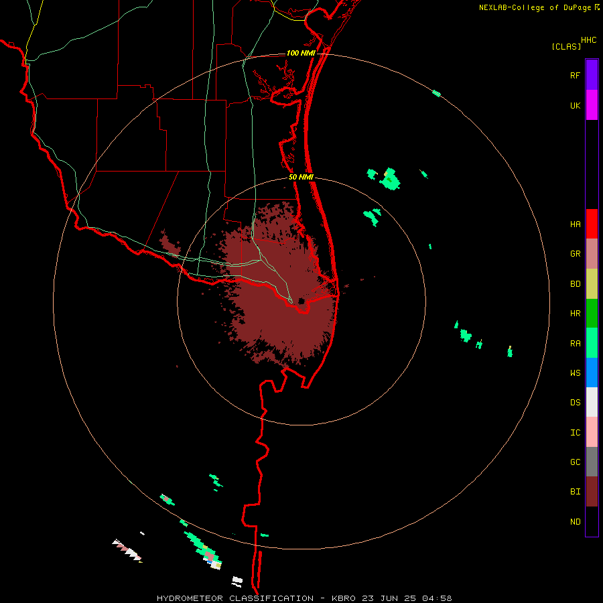Click the RA legend label
The image size is (603, 603).
575,344
